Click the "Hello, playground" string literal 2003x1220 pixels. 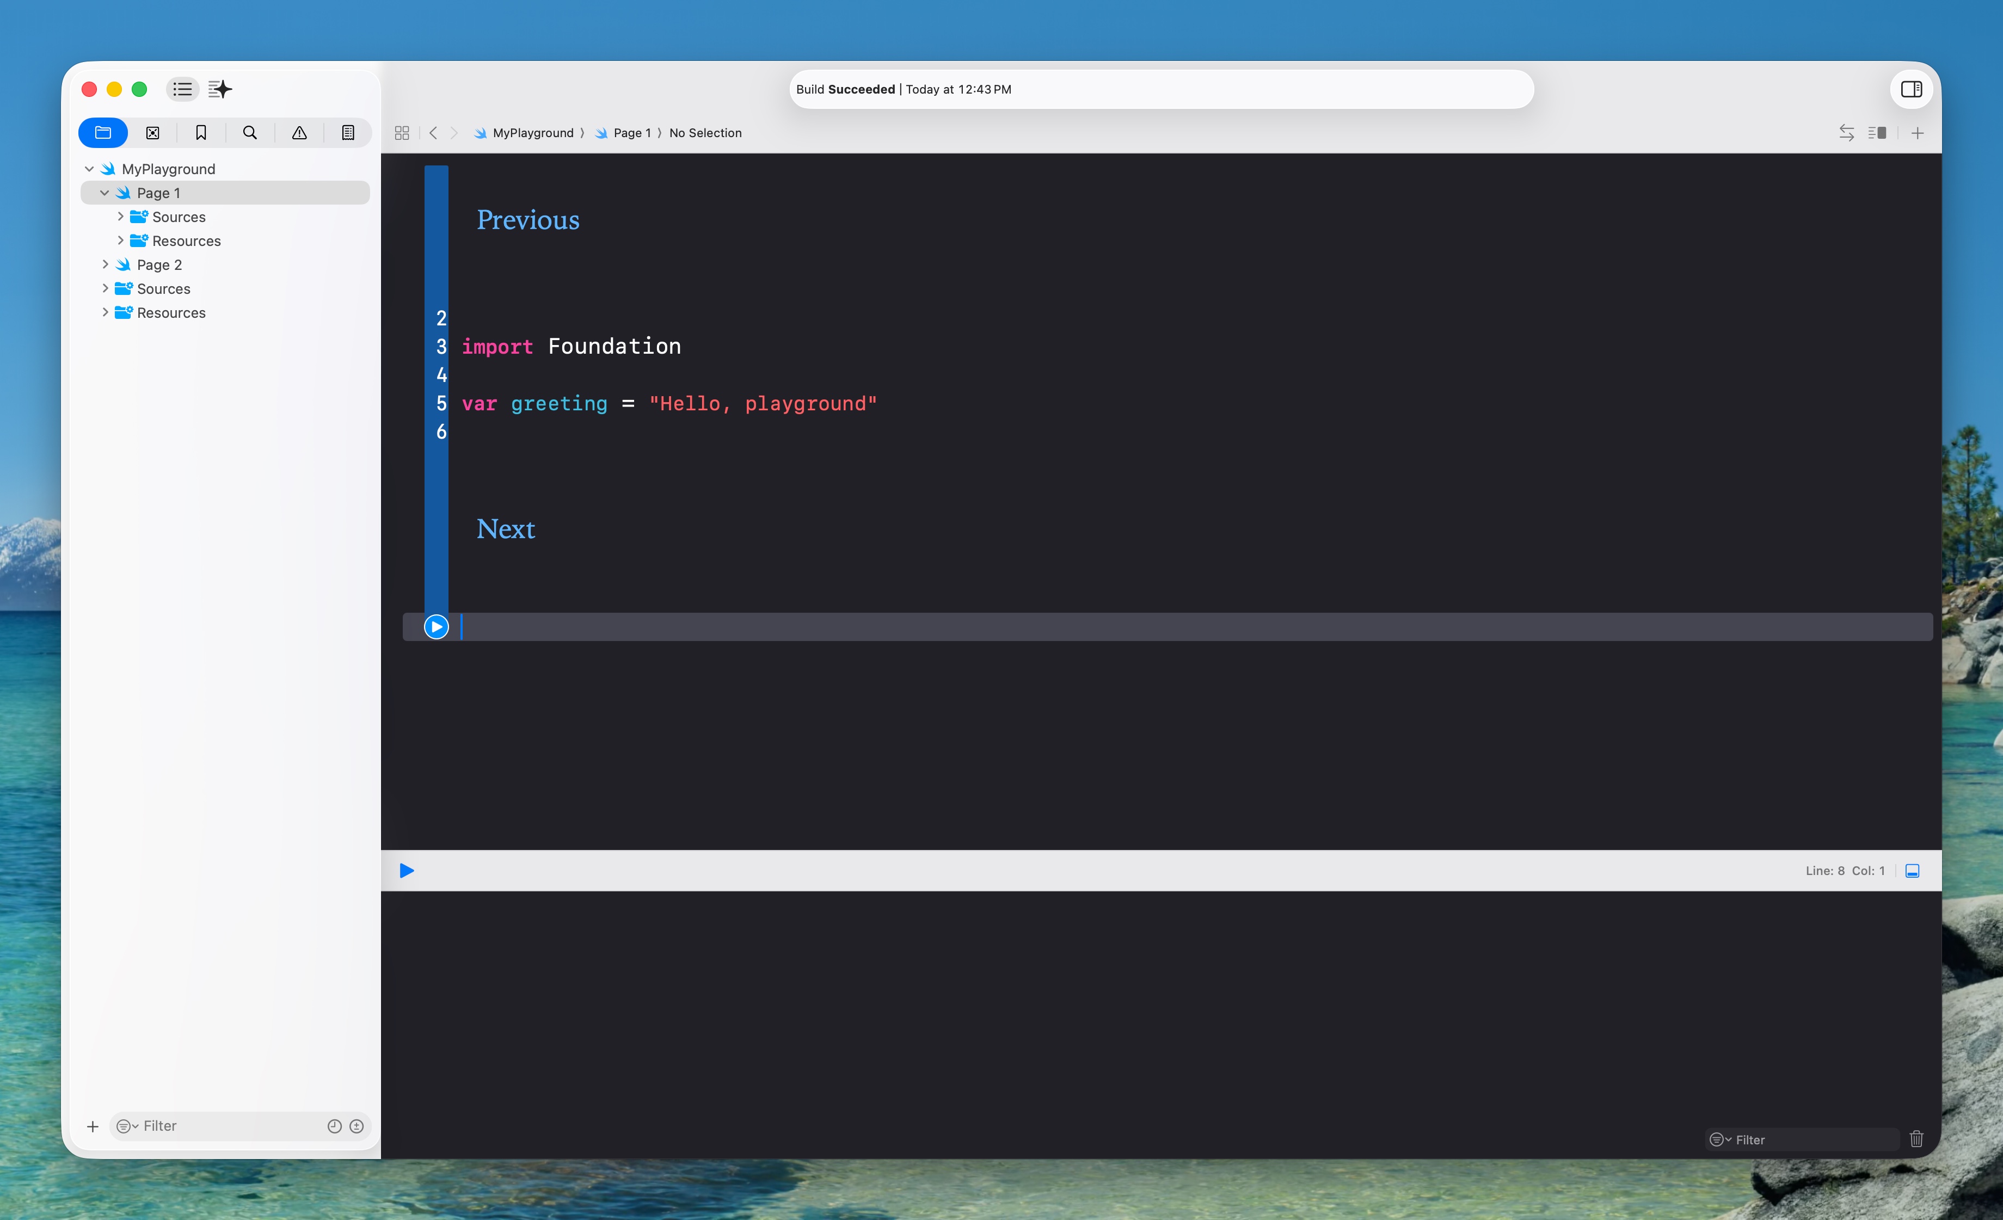coord(763,404)
